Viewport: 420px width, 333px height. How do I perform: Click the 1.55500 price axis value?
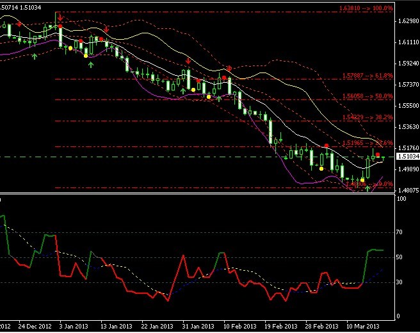(408, 106)
